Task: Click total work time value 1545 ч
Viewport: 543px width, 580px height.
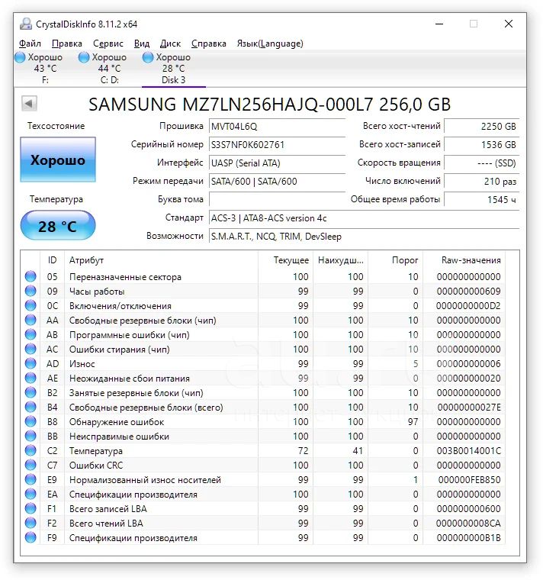Action: tap(481, 199)
